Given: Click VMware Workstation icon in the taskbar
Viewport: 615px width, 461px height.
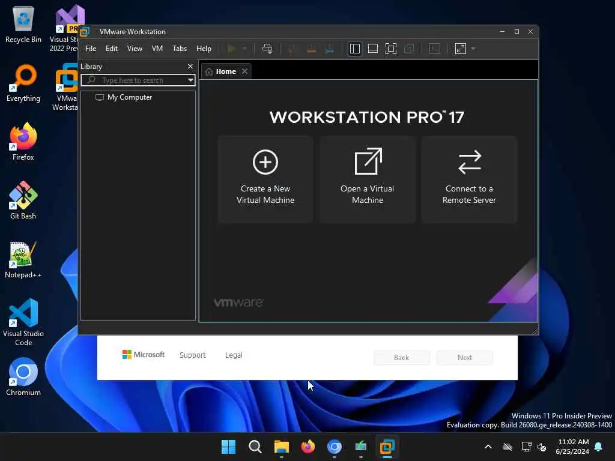Looking at the screenshot, I should (387, 447).
